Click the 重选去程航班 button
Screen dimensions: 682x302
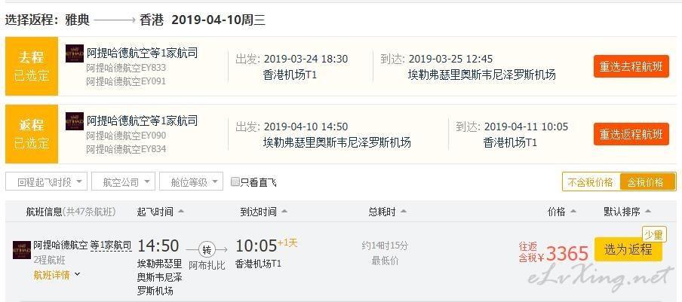pos(631,66)
